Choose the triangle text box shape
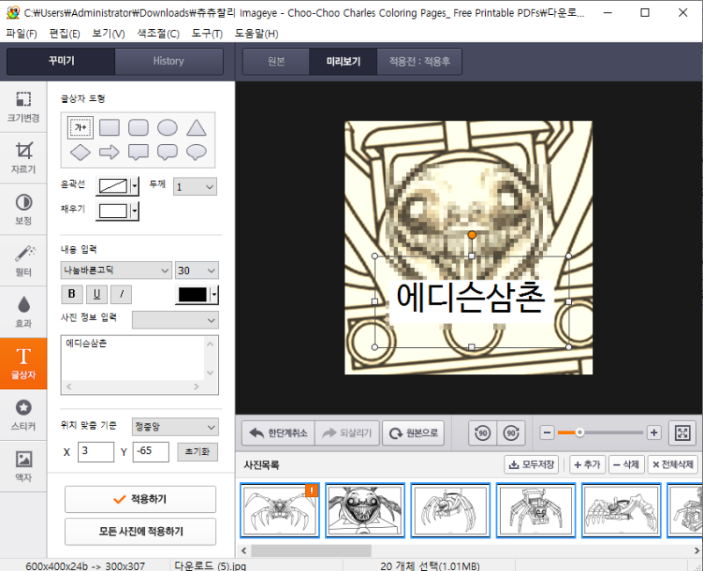Viewport: 703px width, 571px height. click(x=196, y=127)
